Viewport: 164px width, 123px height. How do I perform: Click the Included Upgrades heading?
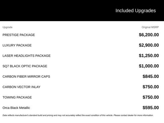point(135,11)
